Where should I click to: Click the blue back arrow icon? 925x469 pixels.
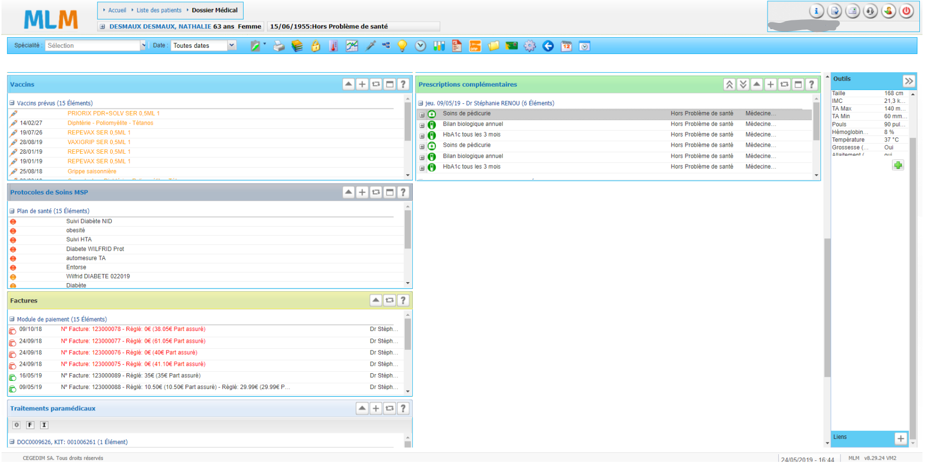coord(548,46)
